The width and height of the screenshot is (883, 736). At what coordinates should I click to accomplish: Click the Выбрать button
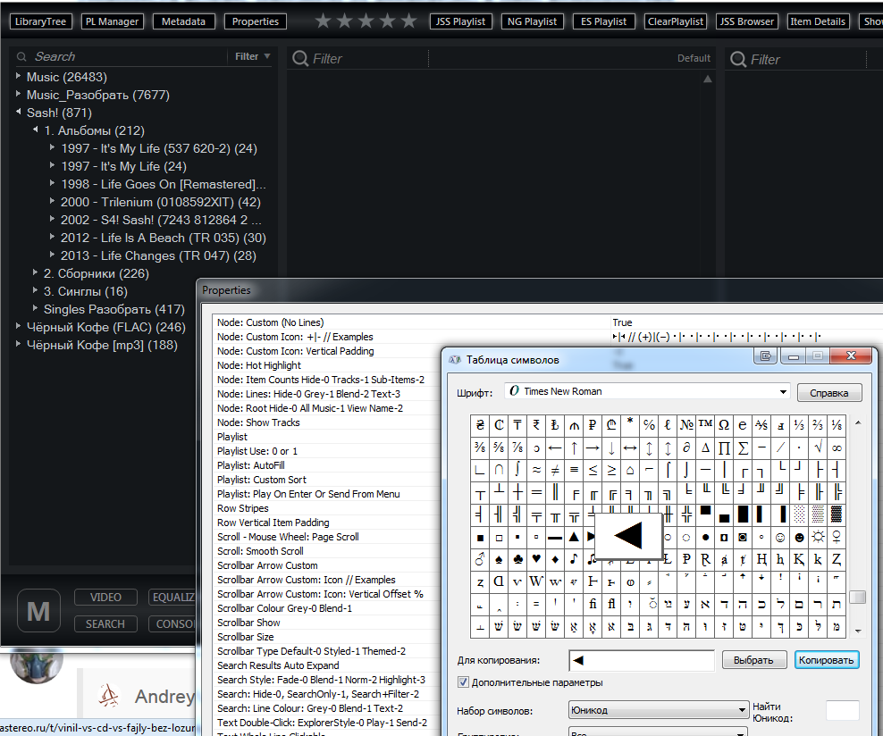tap(753, 660)
